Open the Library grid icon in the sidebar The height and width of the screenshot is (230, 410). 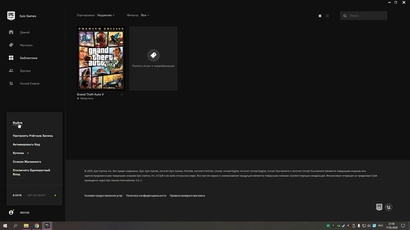11,57
